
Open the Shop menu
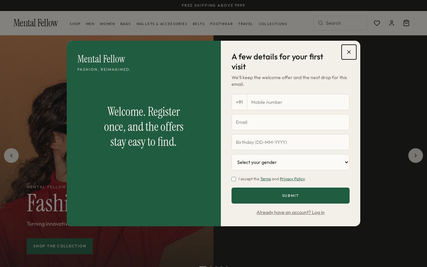tap(75, 24)
